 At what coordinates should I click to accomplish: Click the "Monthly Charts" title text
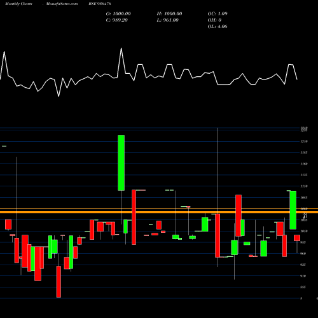click(x=18, y=4)
